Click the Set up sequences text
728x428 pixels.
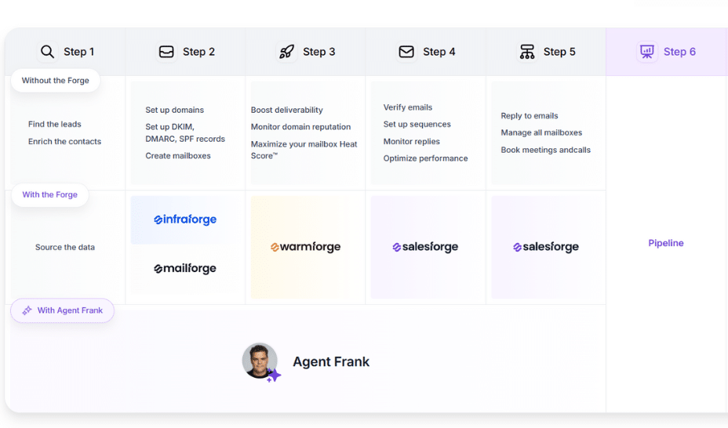[417, 125]
